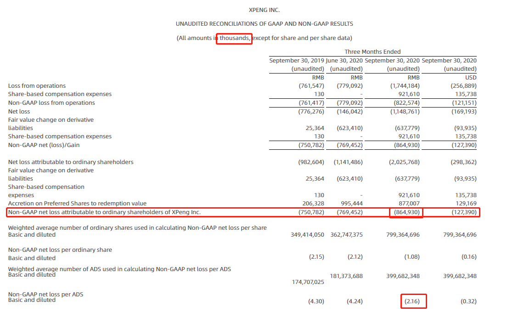Select the per-share value (2.15)
Image resolution: width=513 pixels, height=312 pixels.
[316, 257]
